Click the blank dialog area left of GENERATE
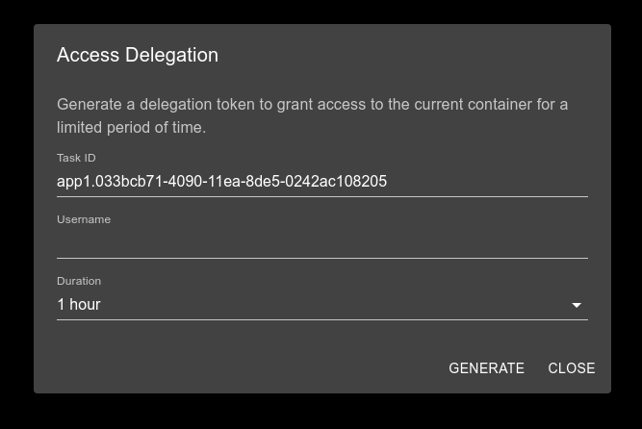Screen dimensions: 642x429 [x=245, y=368]
